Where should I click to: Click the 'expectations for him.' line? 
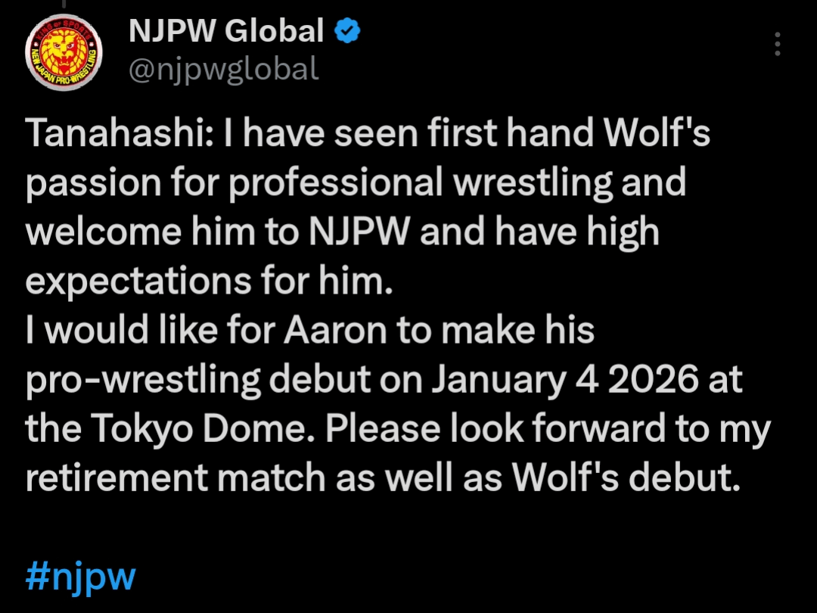209,282
